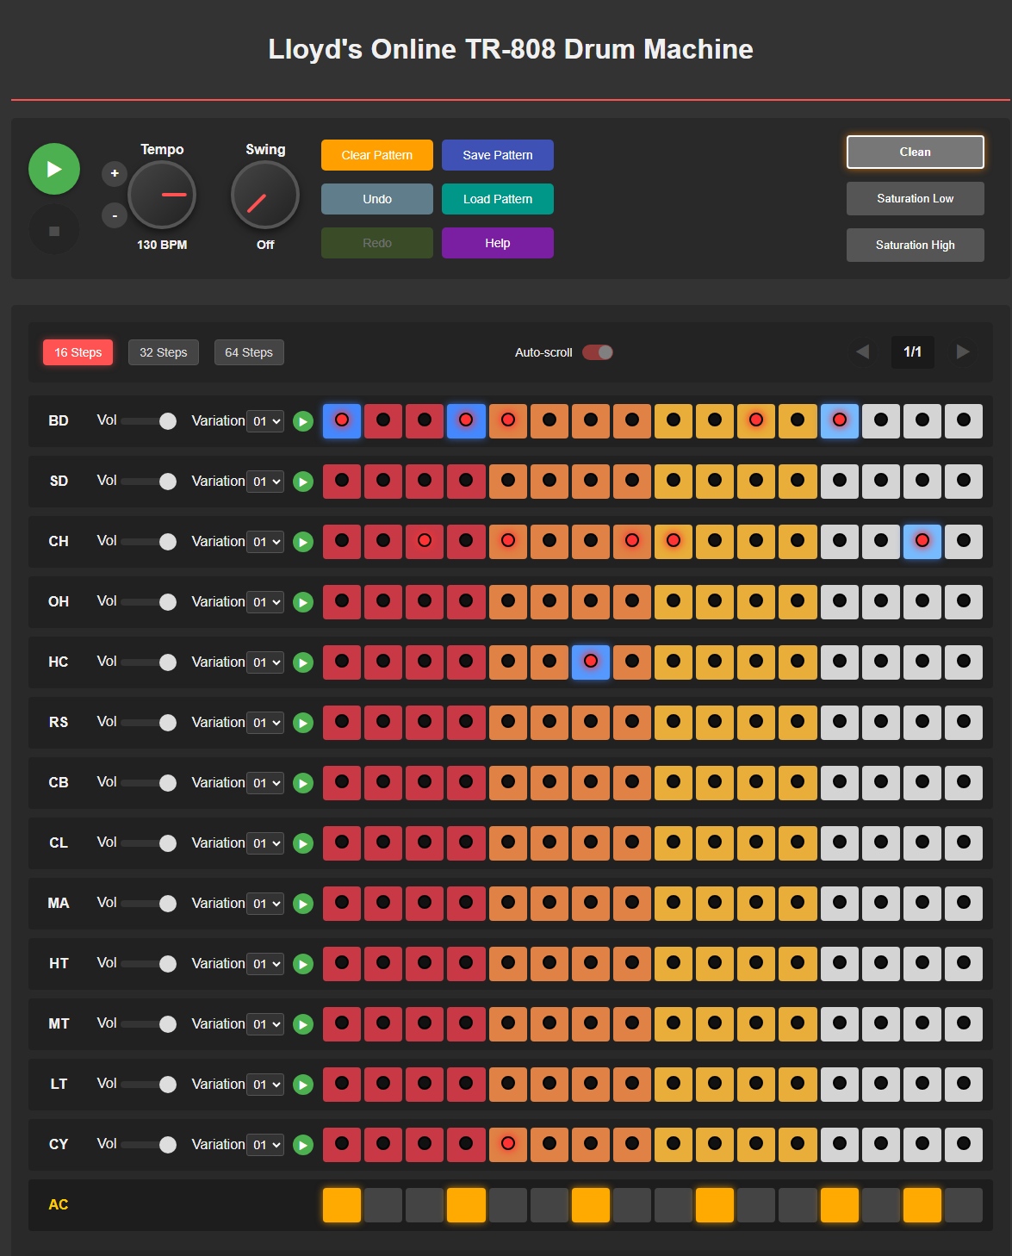
Task: Preview the RS rim shot sound
Action: [303, 723]
